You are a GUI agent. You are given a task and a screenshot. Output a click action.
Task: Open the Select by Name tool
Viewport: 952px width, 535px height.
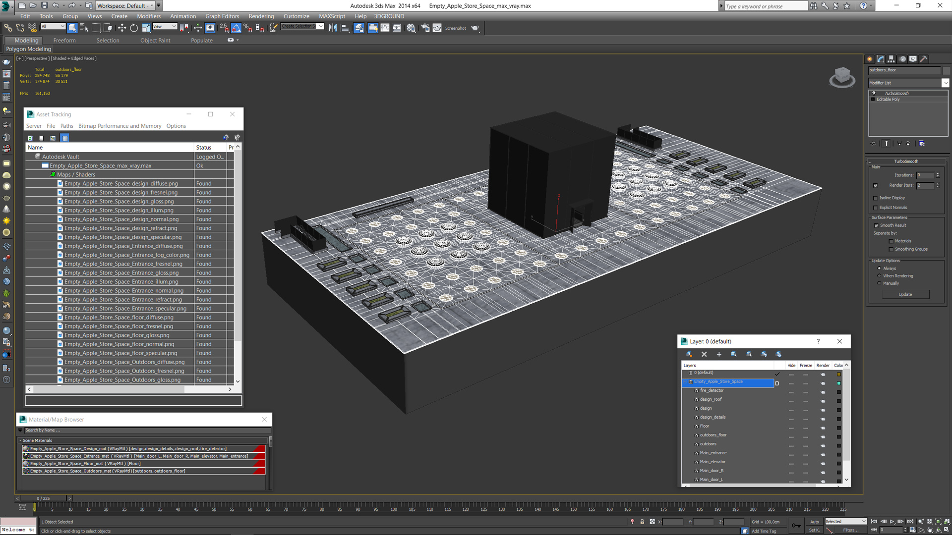click(x=84, y=28)
